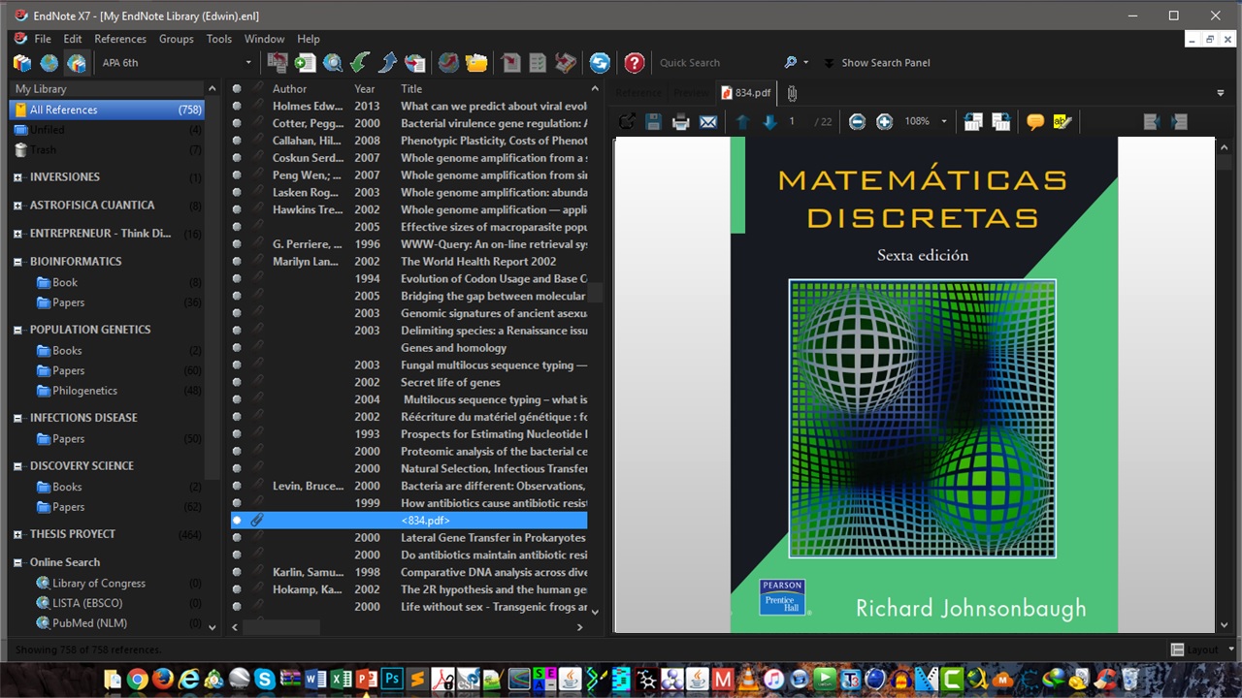
Task: Email the PDF via the envelope icon
Action: tap(708, 122)
